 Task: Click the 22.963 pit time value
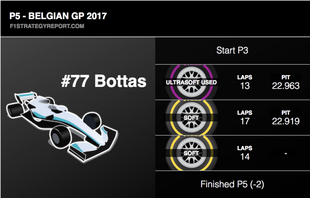pyautogui.click(x=286, y=86)
